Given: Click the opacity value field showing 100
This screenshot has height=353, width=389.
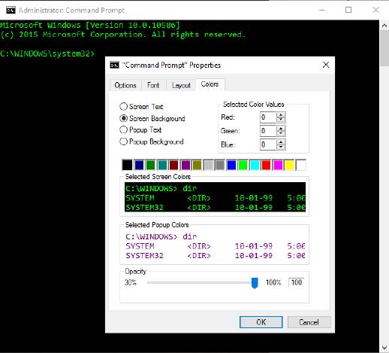Looking at the screenshot, I should [297, 282].
